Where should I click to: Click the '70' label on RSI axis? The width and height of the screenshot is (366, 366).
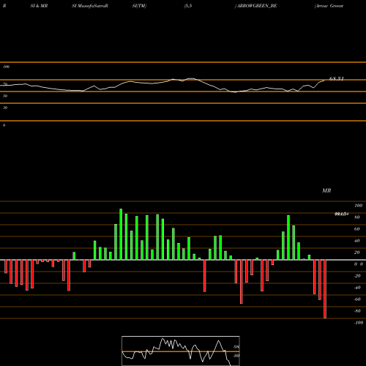pos(5,84)
